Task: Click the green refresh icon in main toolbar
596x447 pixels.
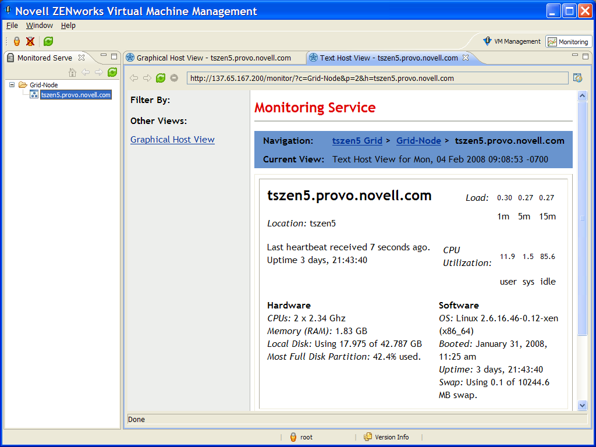Action: 48,41
